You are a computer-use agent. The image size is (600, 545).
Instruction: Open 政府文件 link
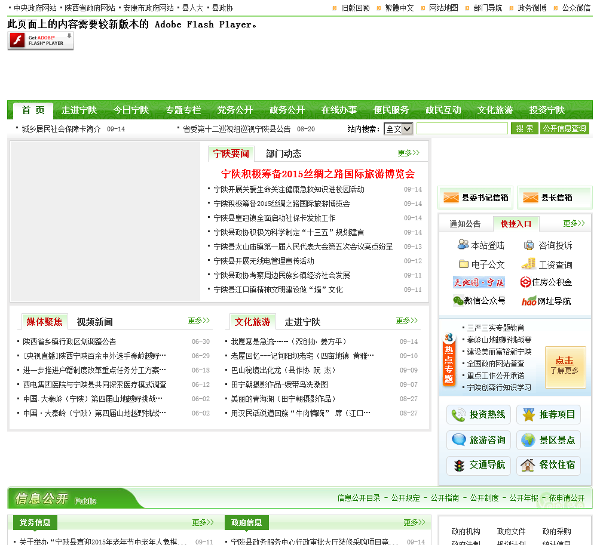[511, 531]
